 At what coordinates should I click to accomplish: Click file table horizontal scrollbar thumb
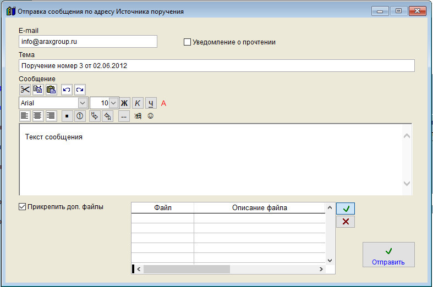187,269
